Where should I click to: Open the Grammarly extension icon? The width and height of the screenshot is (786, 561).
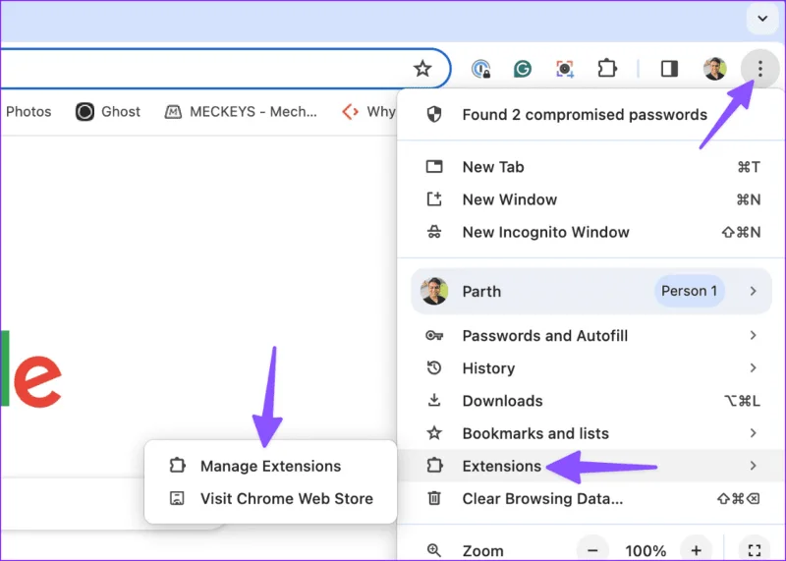pyautogui.click(x=523, y=69)
